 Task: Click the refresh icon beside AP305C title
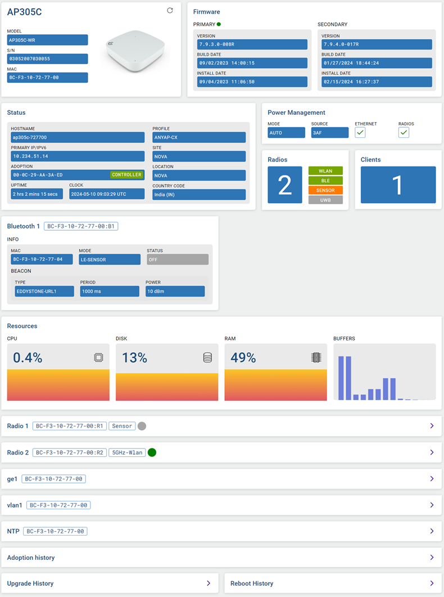(170, 11)
